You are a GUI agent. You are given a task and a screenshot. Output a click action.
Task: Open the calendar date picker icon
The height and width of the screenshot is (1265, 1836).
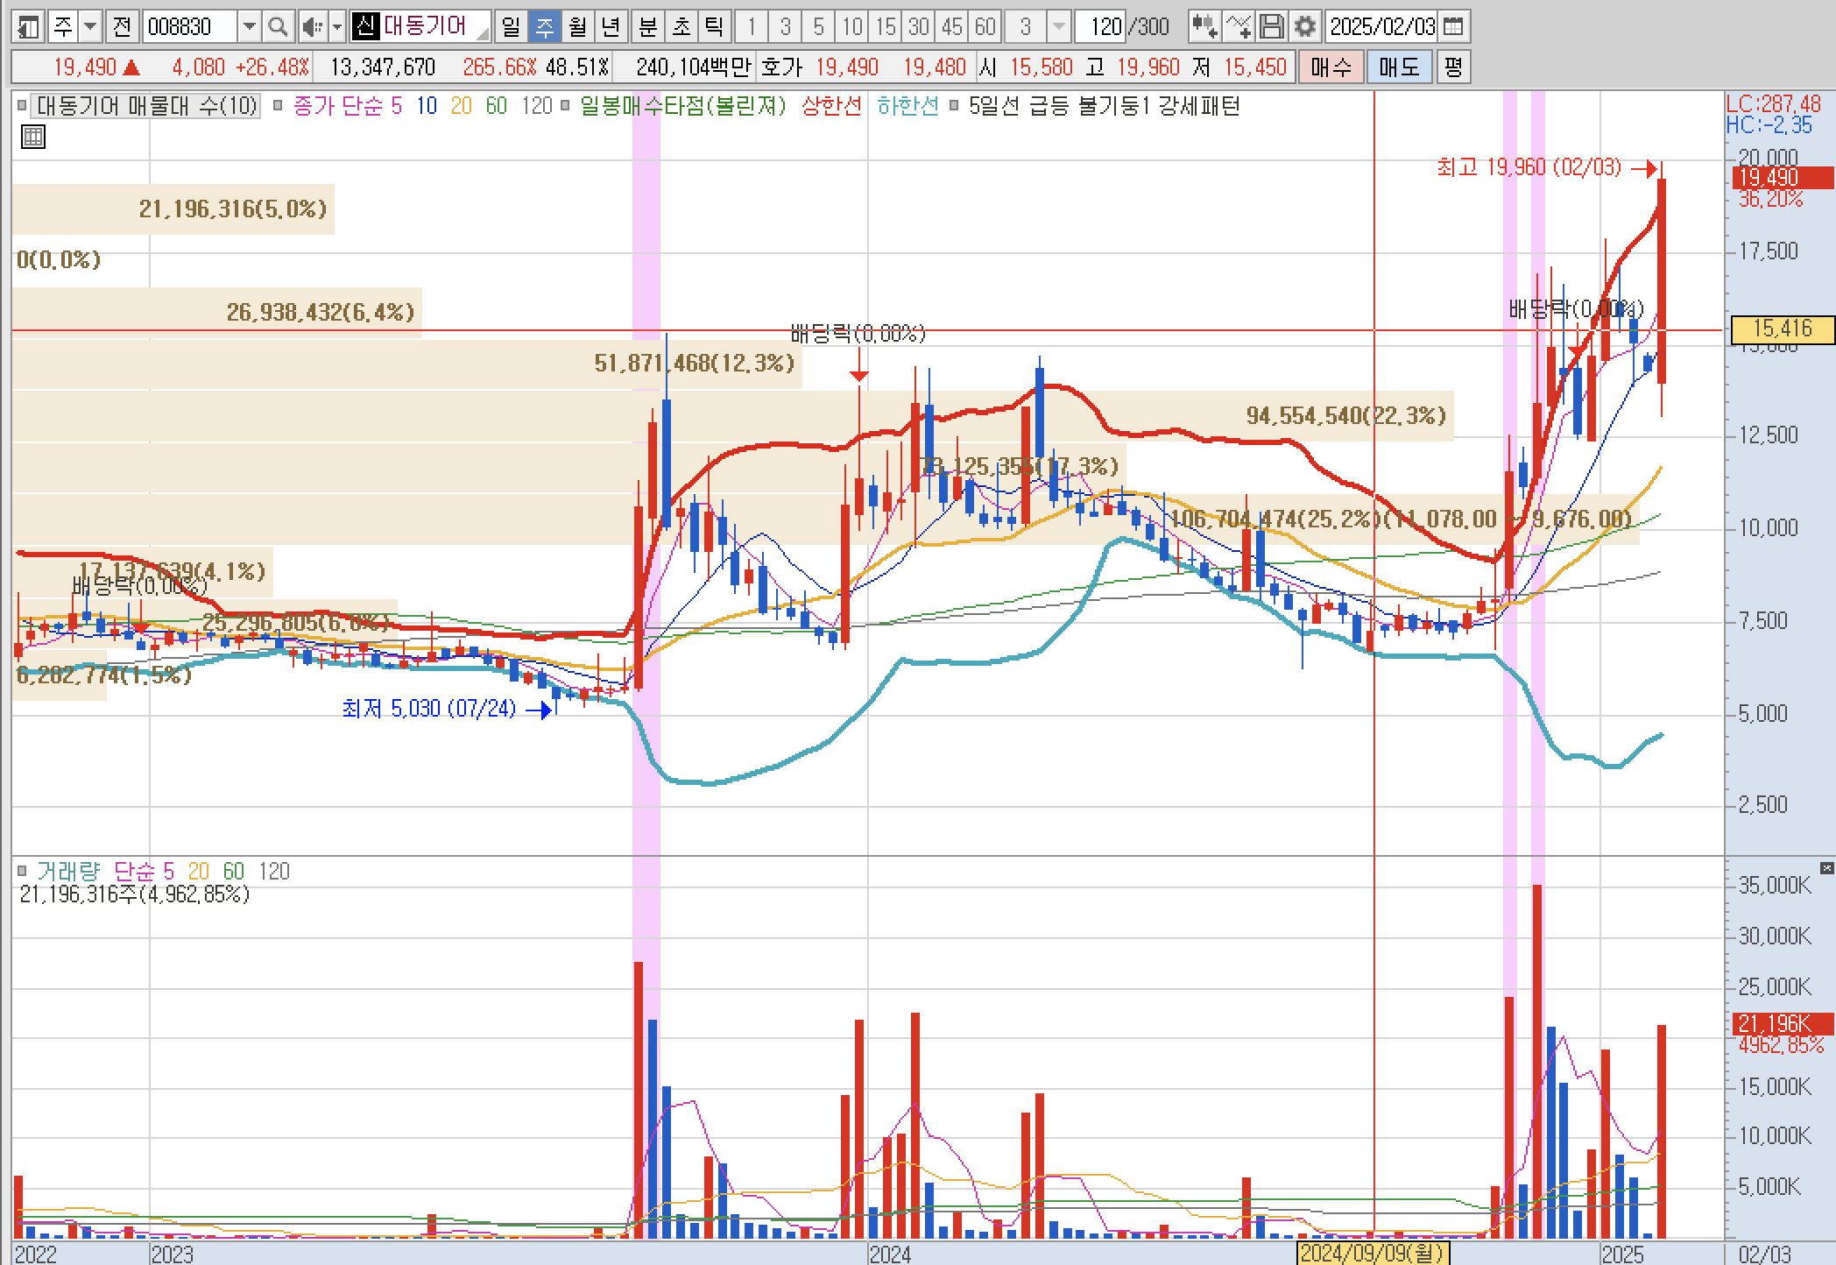pyautogui.click(x=1453, y=27)
